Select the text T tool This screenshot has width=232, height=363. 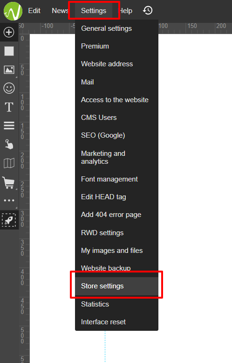[x=9, y=107]
